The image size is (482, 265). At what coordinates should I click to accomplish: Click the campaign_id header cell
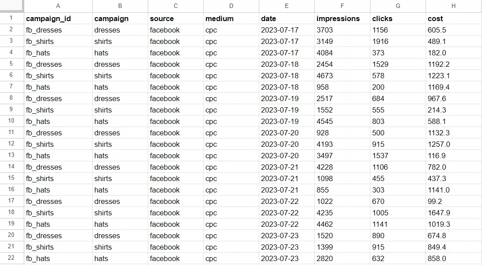(x=58, y=18)
